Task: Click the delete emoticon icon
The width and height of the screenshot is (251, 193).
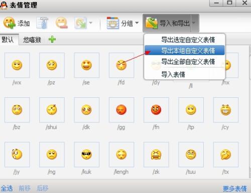Action: 62,23
